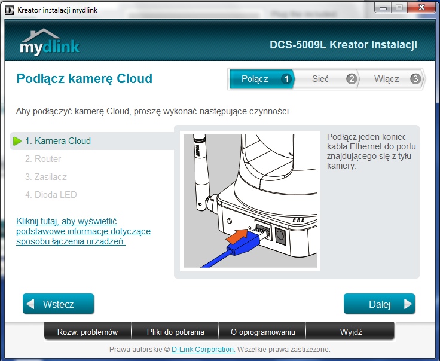Go back with the Wstecz button
440x361 pixels.
tap(59, 304)
